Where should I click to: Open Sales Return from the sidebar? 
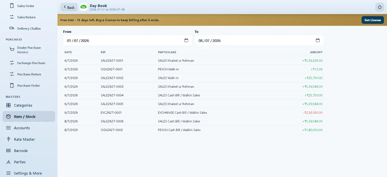pyautogui.click(x=26, y=17)
